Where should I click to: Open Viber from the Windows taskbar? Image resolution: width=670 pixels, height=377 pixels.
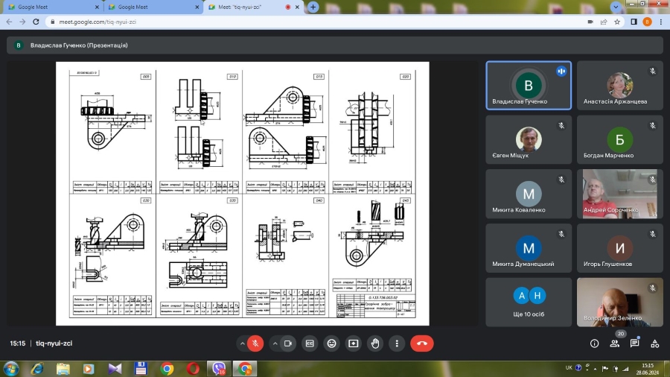tap(219, 368)
